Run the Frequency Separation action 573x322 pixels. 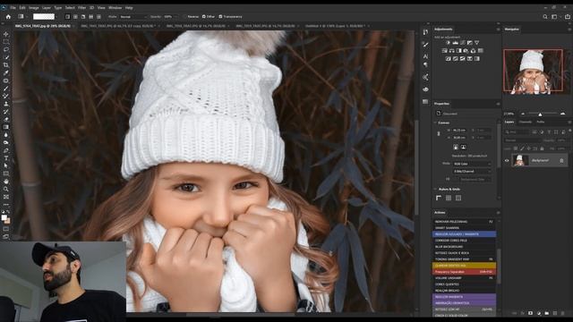point(464,272)
